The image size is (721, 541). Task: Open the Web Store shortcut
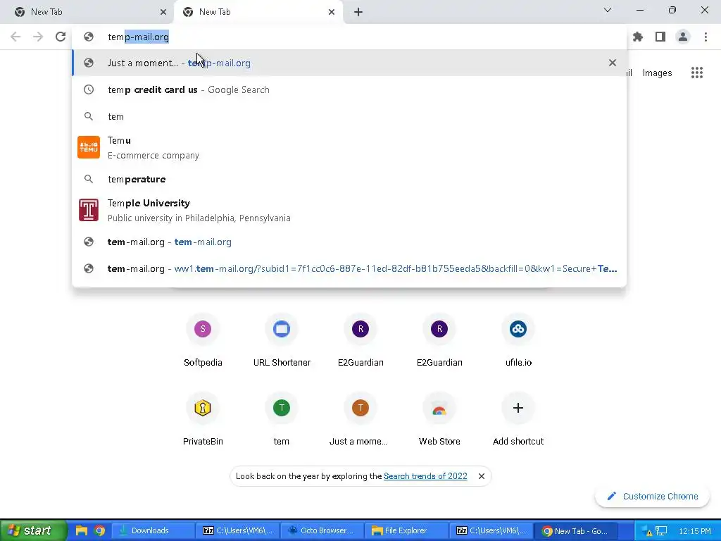click(x=439, y=420)
